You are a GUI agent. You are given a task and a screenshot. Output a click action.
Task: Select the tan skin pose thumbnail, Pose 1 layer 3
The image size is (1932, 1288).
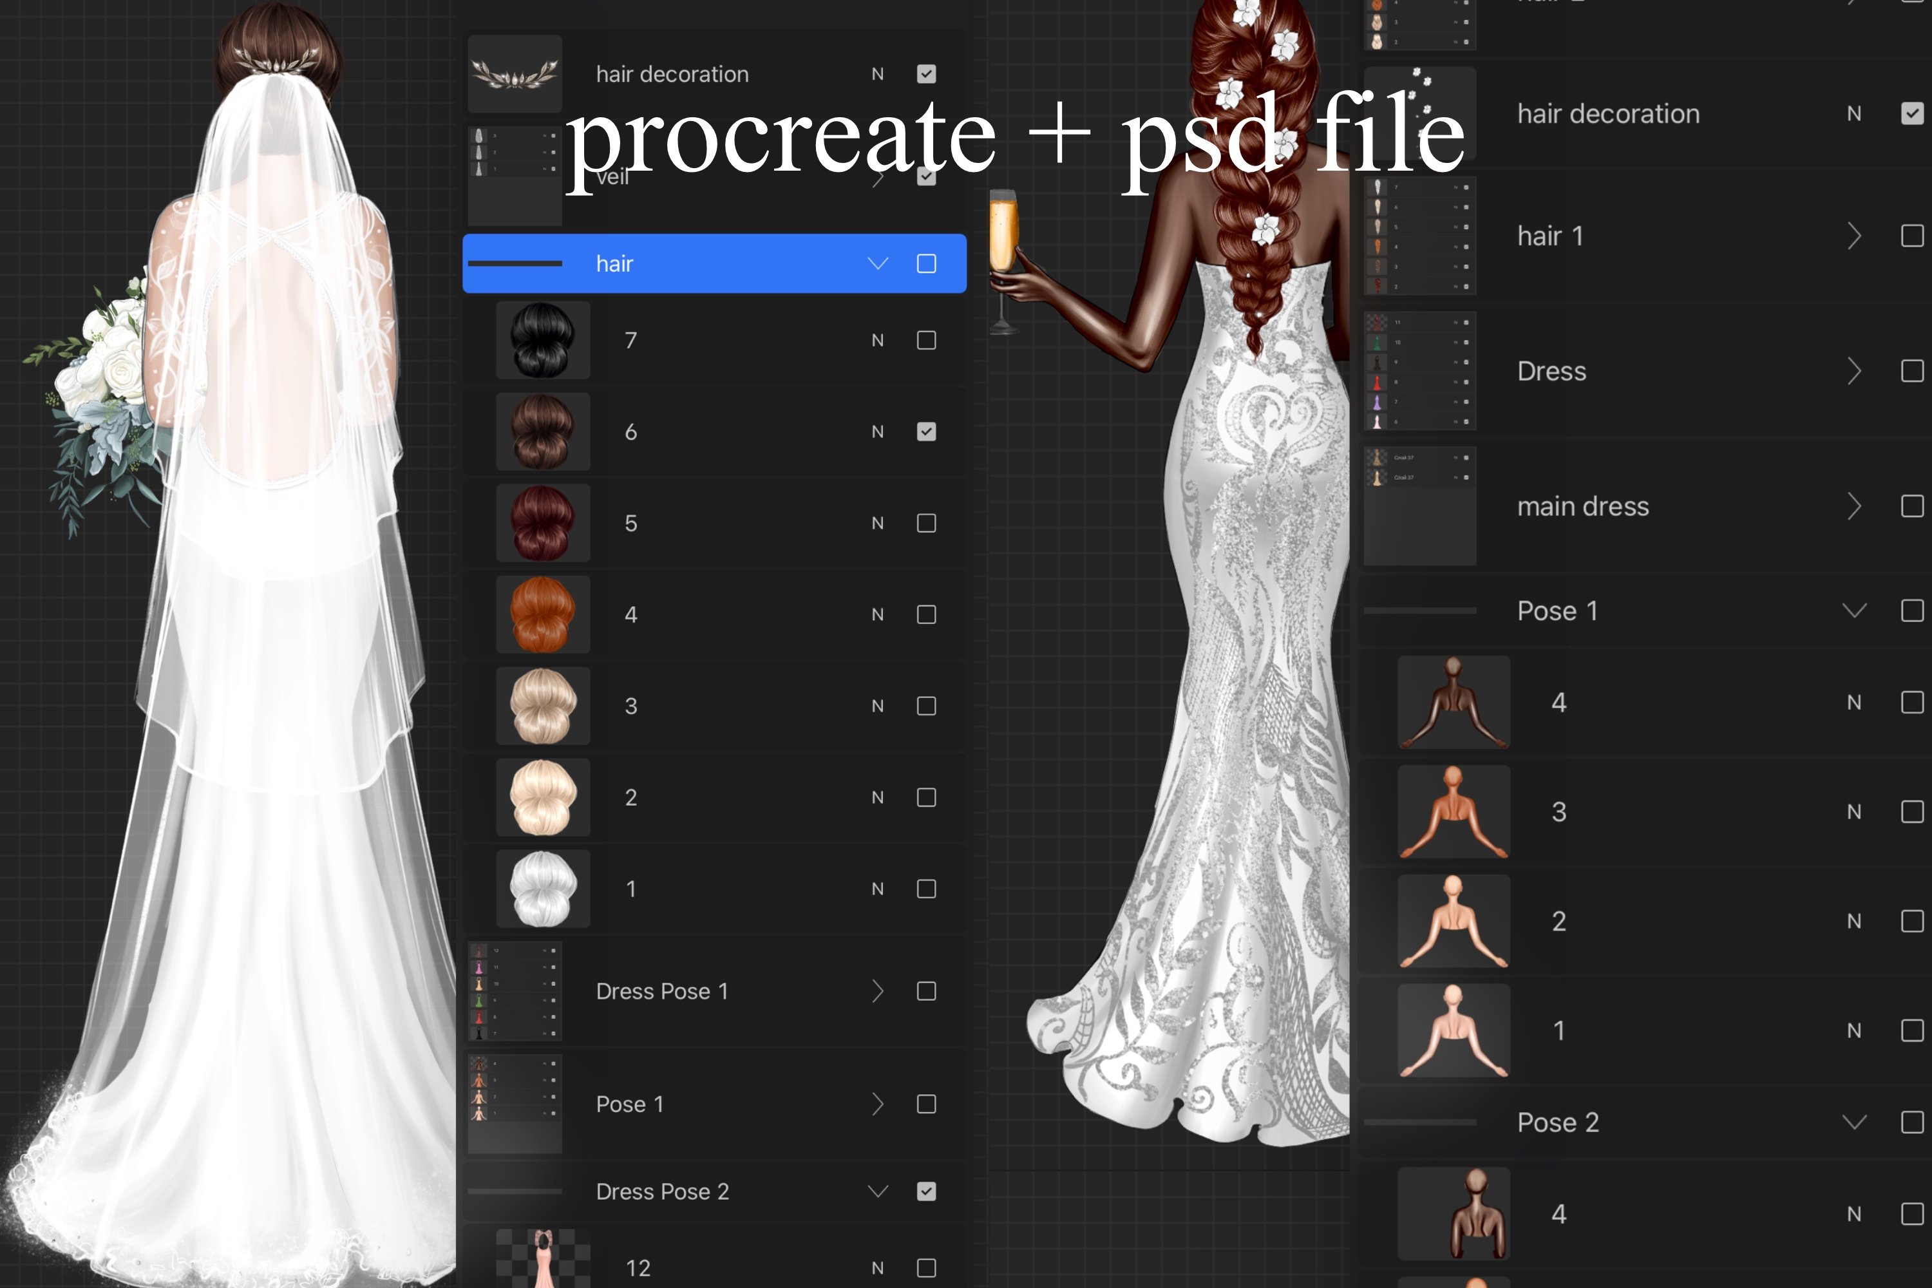(x=1454, y=811)
